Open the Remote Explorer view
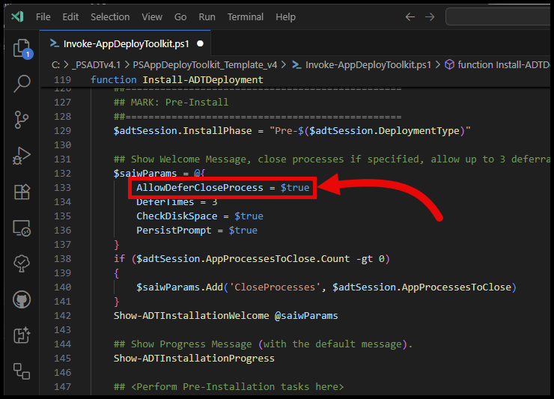Image resolution: width=554 pixels, height=399 pixels. point(22,228)
